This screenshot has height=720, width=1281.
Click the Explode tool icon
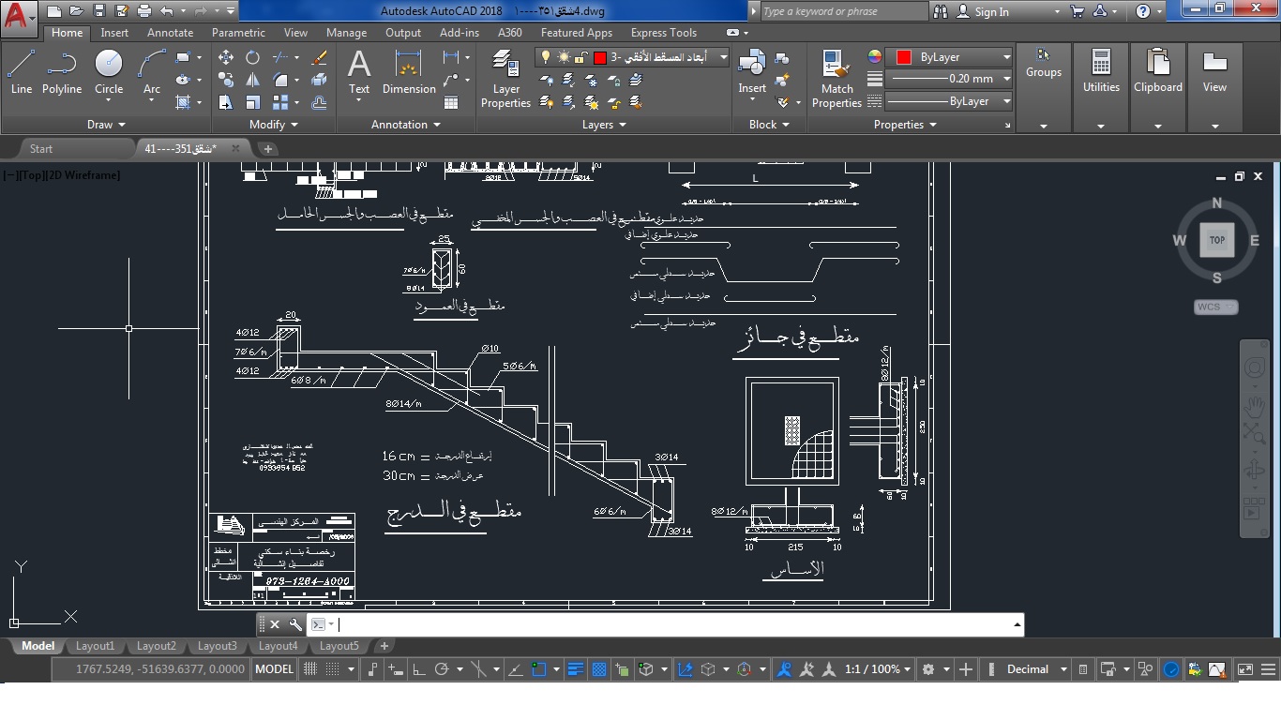319,80
